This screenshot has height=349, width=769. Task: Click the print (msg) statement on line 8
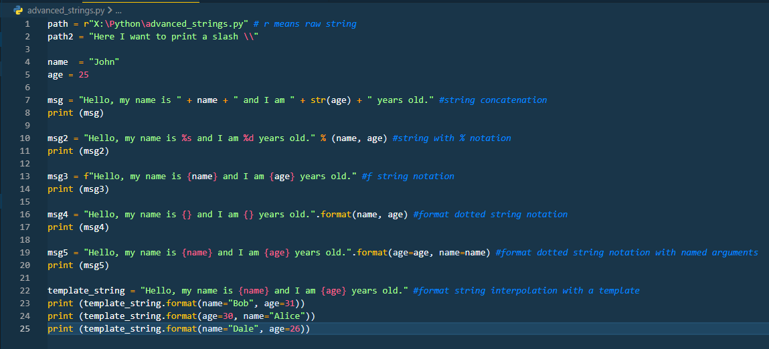[76, 113]
